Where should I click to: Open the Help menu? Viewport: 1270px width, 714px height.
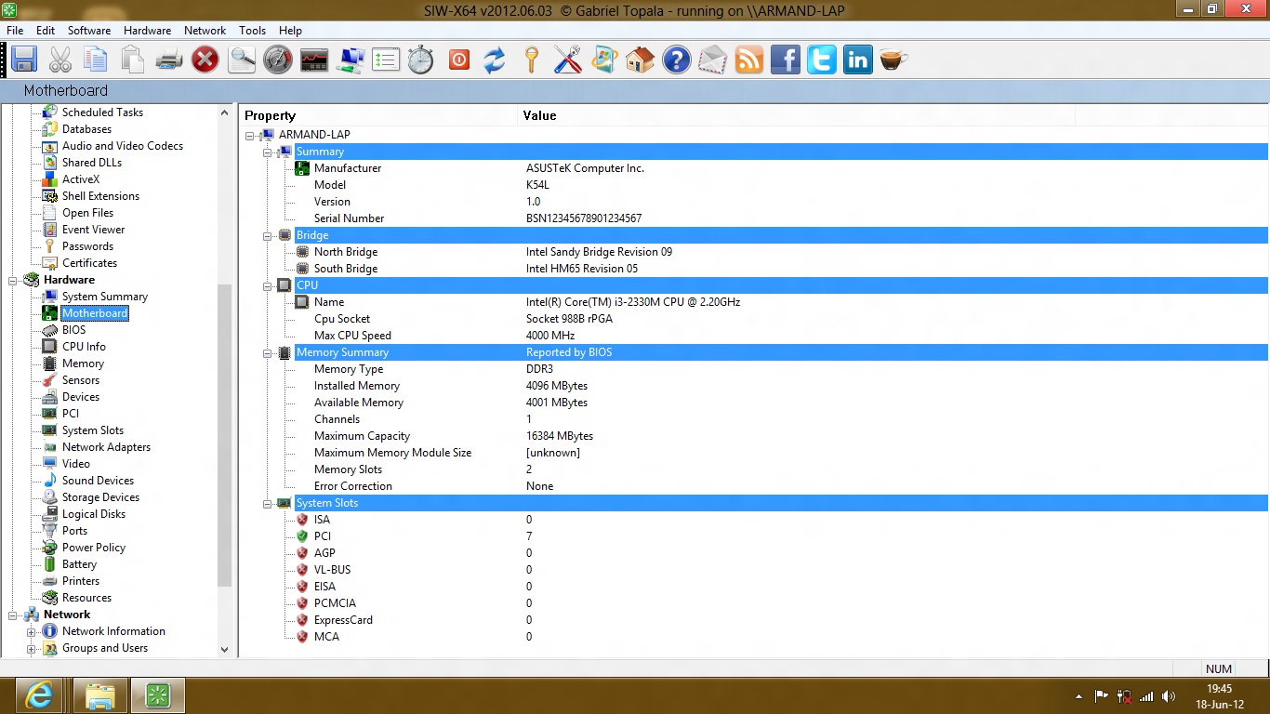pos(290,31)
